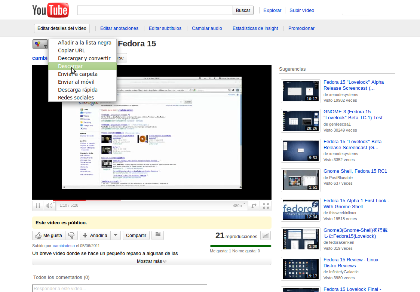Click the video frame showing Google results
This screenshot has height=292, width=420.
152,133
